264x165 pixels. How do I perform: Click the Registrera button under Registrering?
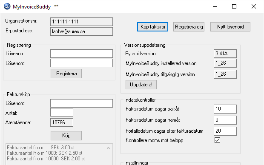(x=66, y=74)
